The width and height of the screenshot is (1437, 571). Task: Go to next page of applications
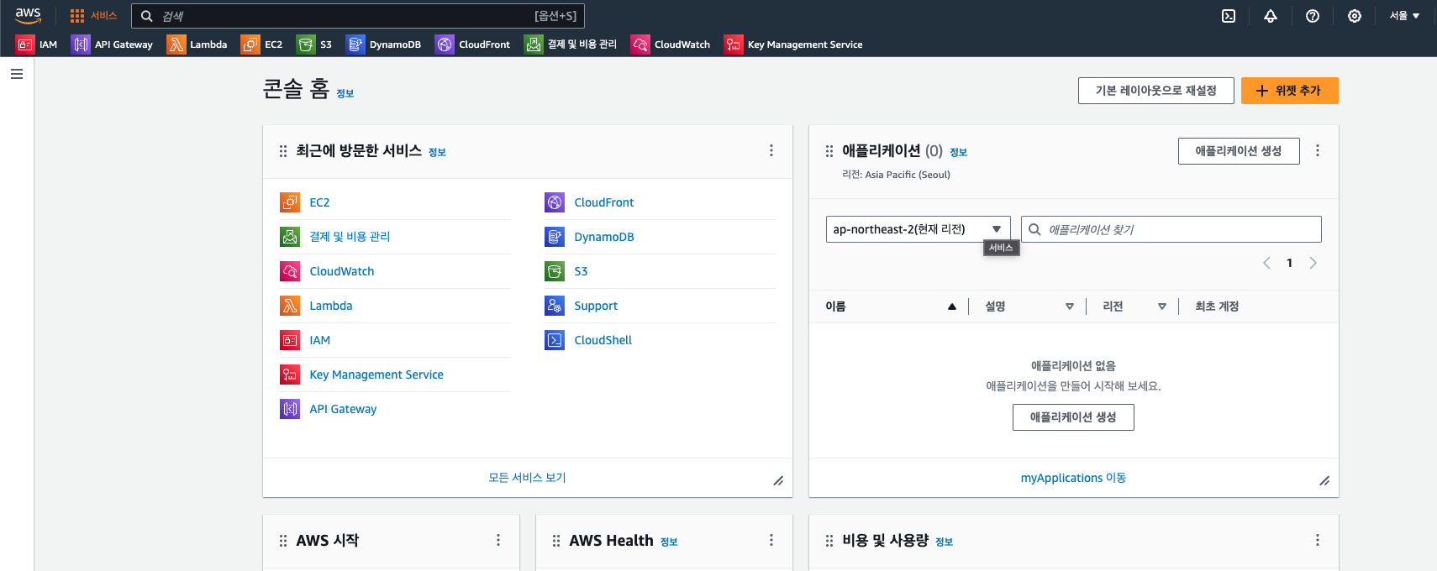click(x=1313, y=263)
